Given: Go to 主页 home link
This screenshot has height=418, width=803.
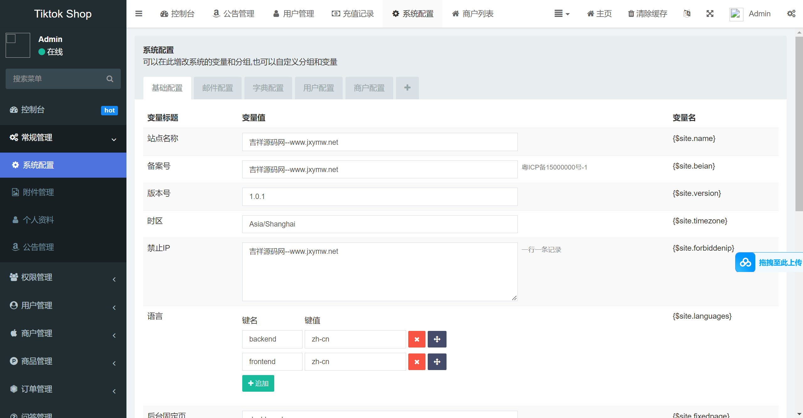Looking at the screenshot, I should tap(599, 13).
